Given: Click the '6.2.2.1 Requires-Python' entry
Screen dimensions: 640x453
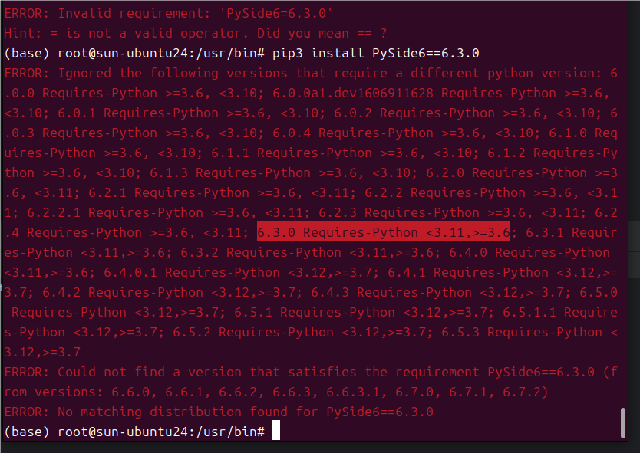Looking at the screenshot, I should pos(146,213).
